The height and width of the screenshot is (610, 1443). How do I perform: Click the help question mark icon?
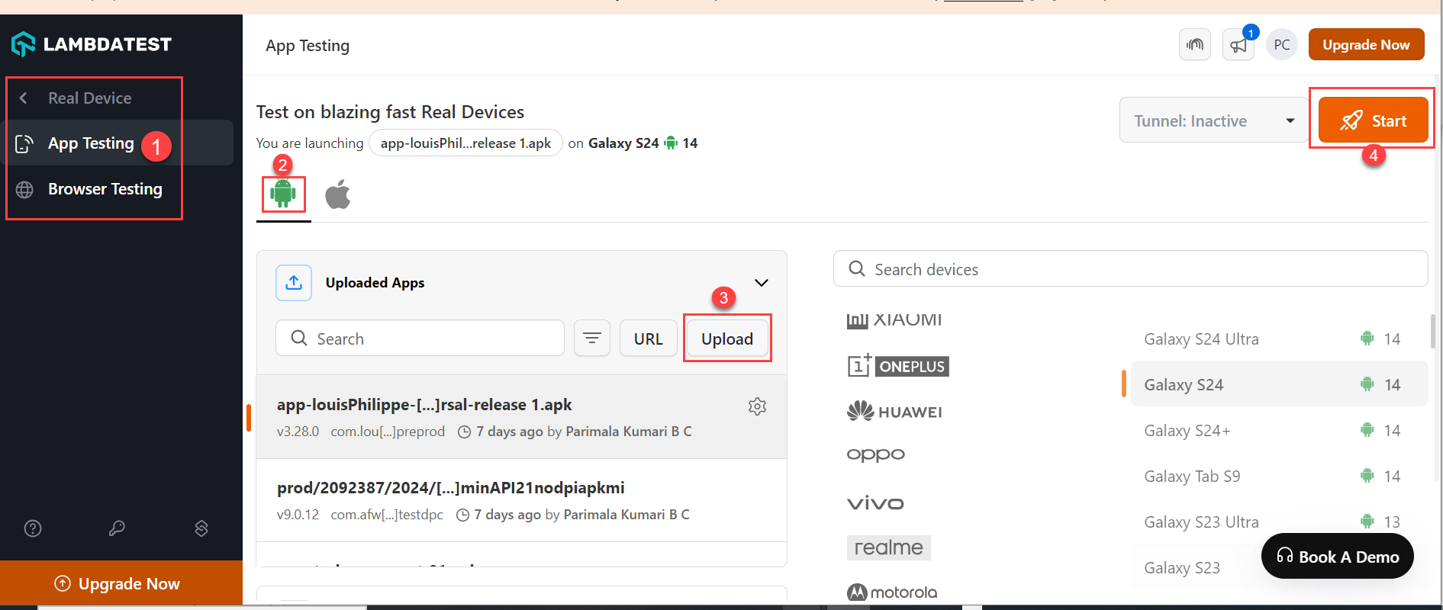click(x=33, y=528)
